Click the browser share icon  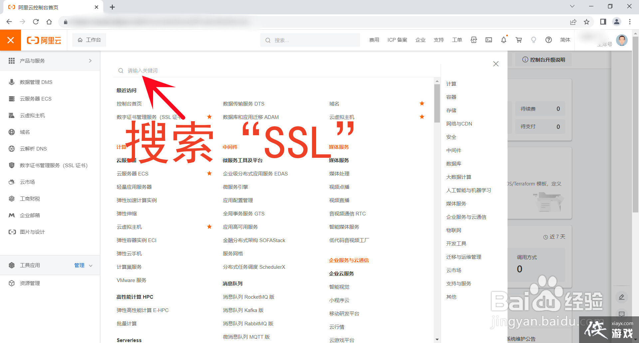pos(573,22)
